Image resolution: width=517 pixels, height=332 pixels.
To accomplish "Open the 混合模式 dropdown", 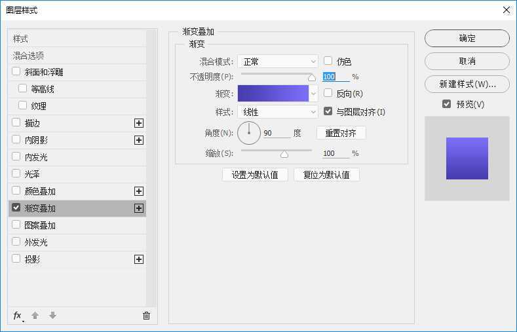I will tap(278, 62).
